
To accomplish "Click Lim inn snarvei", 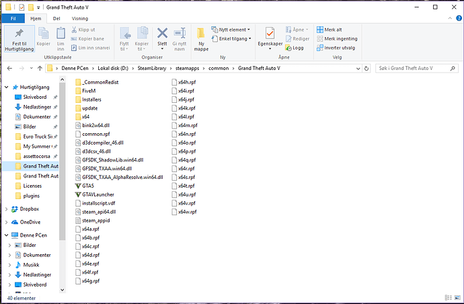I will (91, 48).
